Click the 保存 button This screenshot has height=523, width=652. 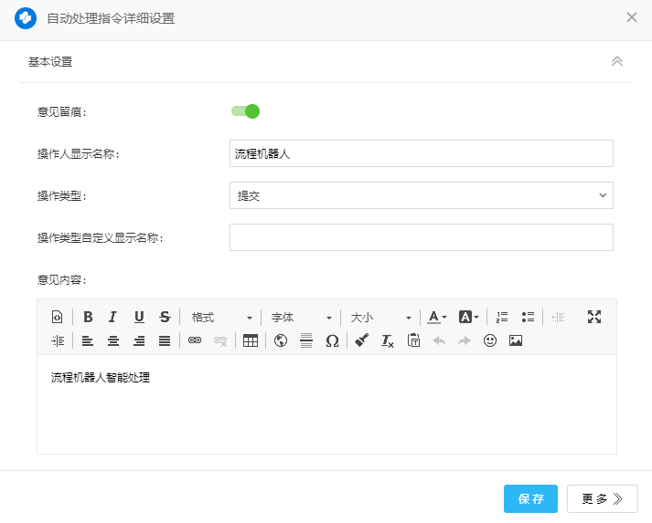pyautogui.click(x=530, y=498)
